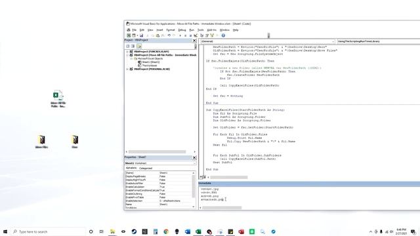
Task: Click the Full Module View button below the code
Action: (204, 177)
